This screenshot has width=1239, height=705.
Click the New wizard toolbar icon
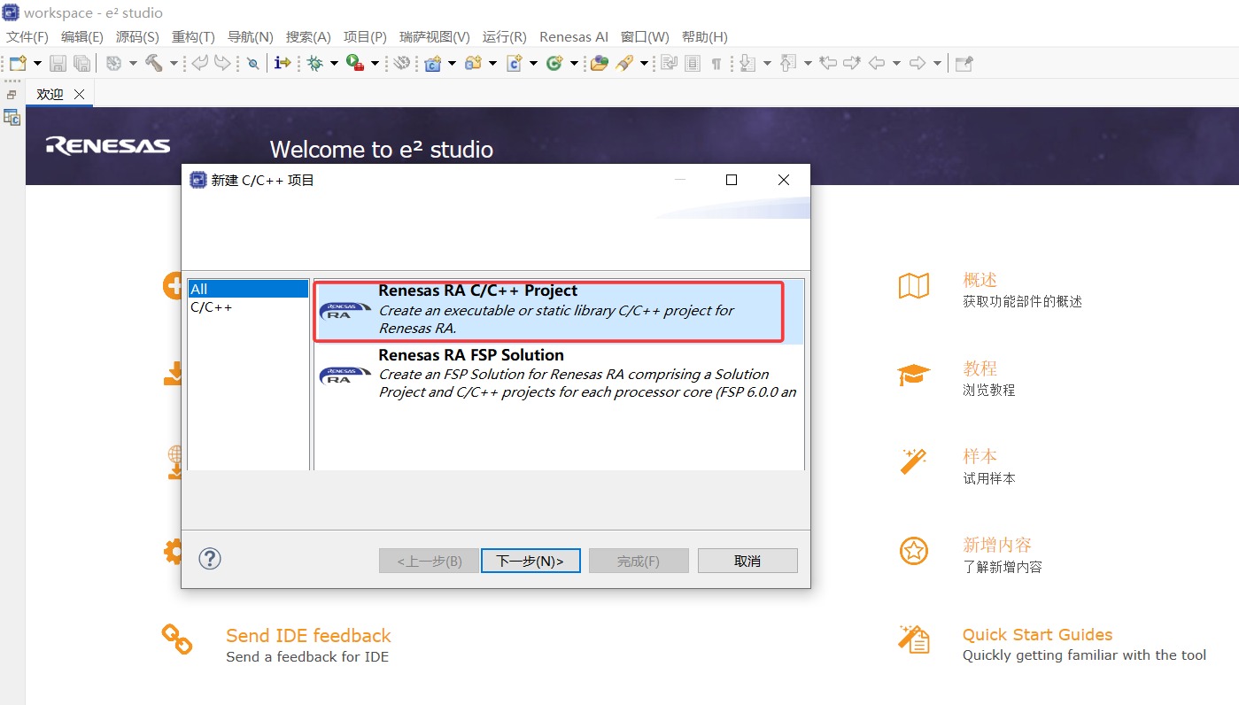[x=18, y=63]
